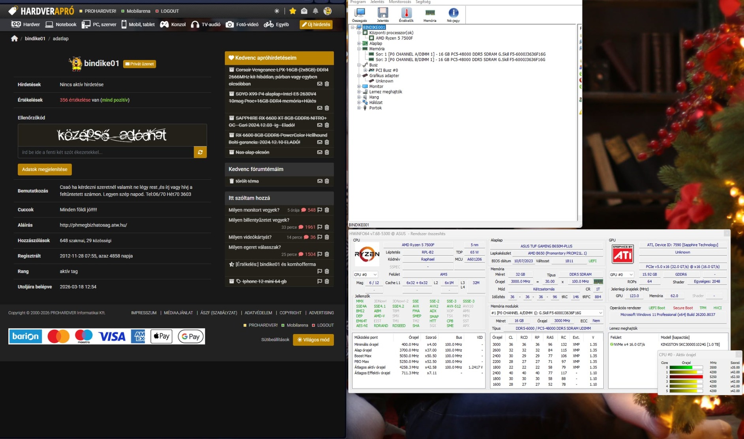Delete 'törölt téma' from favorite forum topics
The image size is (744, 439).
327,181
